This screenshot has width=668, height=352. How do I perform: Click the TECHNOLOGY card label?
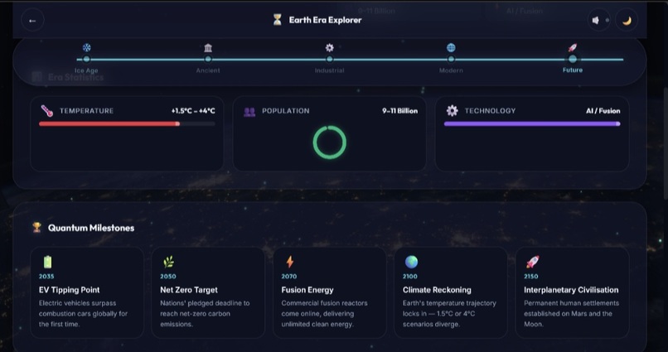tap(490, 111)
